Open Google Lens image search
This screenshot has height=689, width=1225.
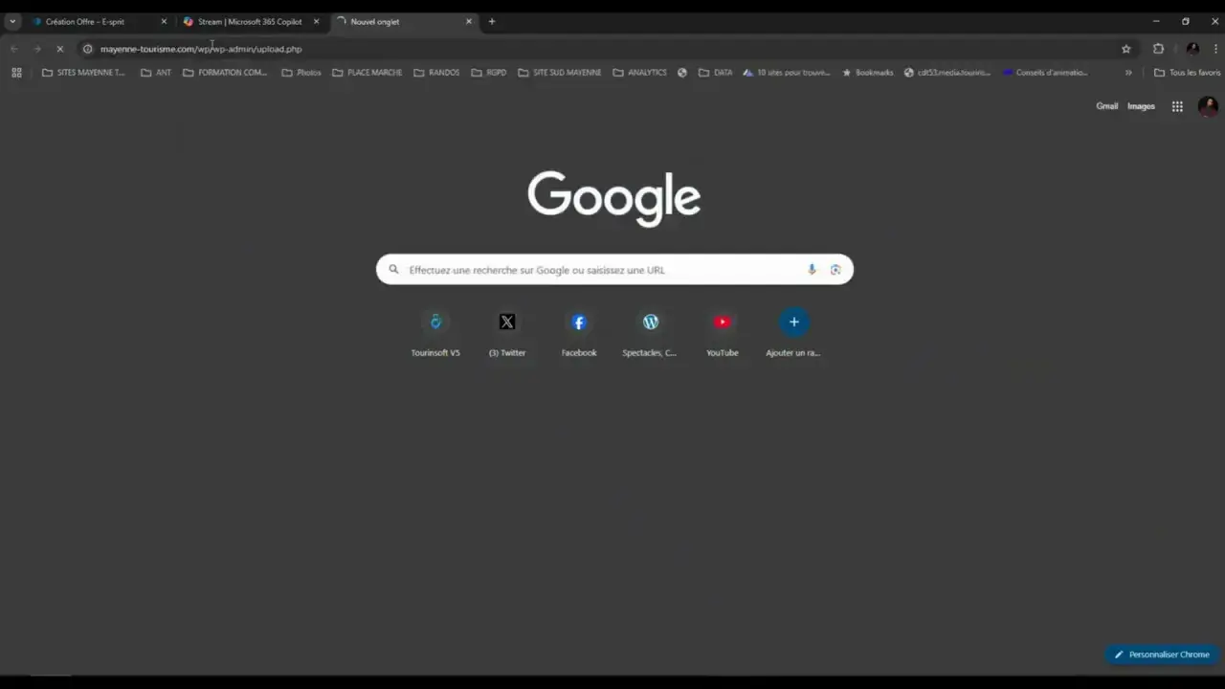pyautogui.click(x=835, y=270)
